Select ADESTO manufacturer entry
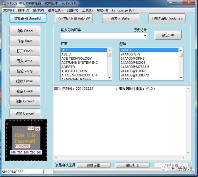This screenshot has height=177, width=198. click(x=84, y=67)
